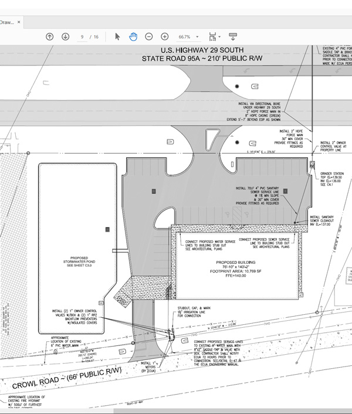Go to the next page with the down arrow

[x=65, y=36]
